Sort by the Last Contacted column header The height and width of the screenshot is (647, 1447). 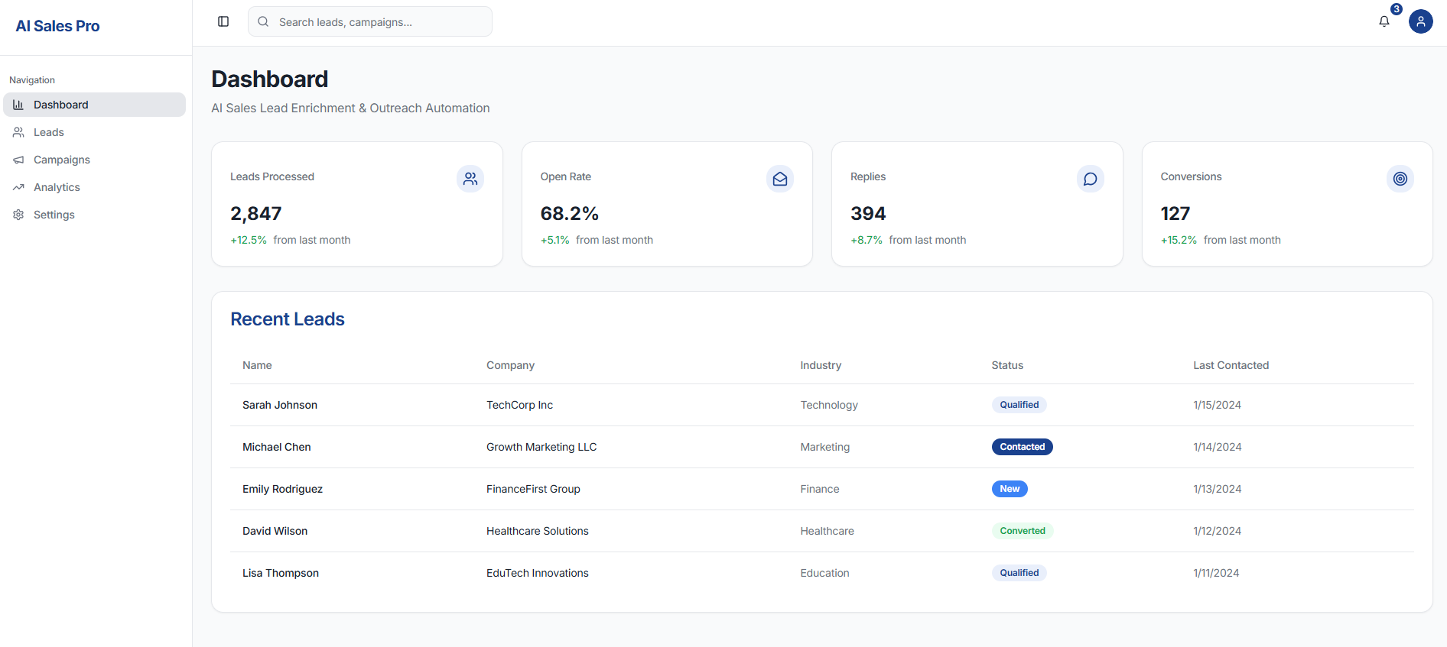pos(1231,365)
